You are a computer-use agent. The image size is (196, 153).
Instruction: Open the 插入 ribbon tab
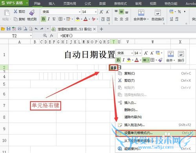click(52, 4)
